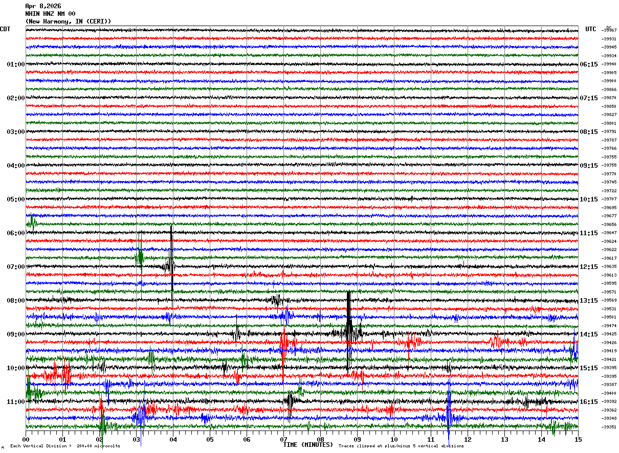This screenshot has width=619, height=453.
Task: Click the '10:15' UTC time label
Action: (589, 199)
